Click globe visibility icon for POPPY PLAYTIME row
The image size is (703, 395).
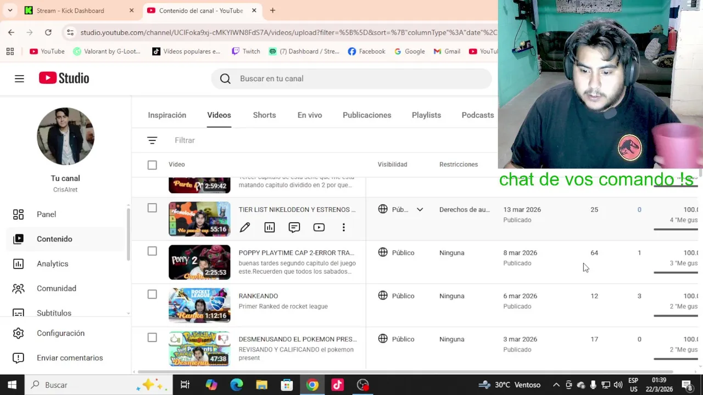click(383, 252)
